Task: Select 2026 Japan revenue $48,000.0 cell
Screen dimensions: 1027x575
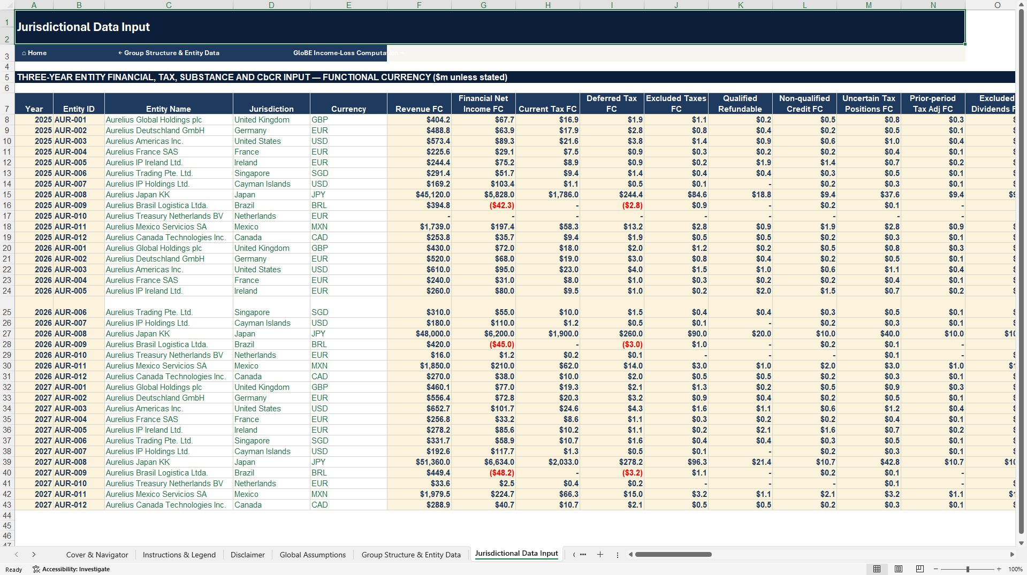Action: (x=419, y=334)
